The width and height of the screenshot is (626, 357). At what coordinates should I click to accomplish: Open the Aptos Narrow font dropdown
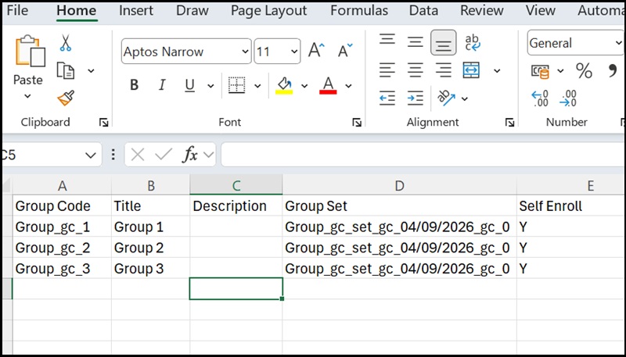tap(245, 52)
